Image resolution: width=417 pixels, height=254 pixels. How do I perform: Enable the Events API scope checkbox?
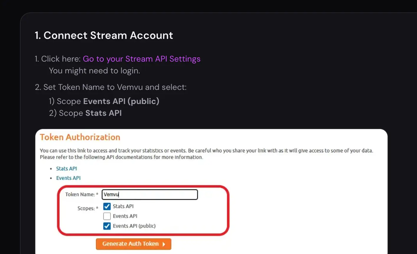pyautogui.click(x=107, y=216)
